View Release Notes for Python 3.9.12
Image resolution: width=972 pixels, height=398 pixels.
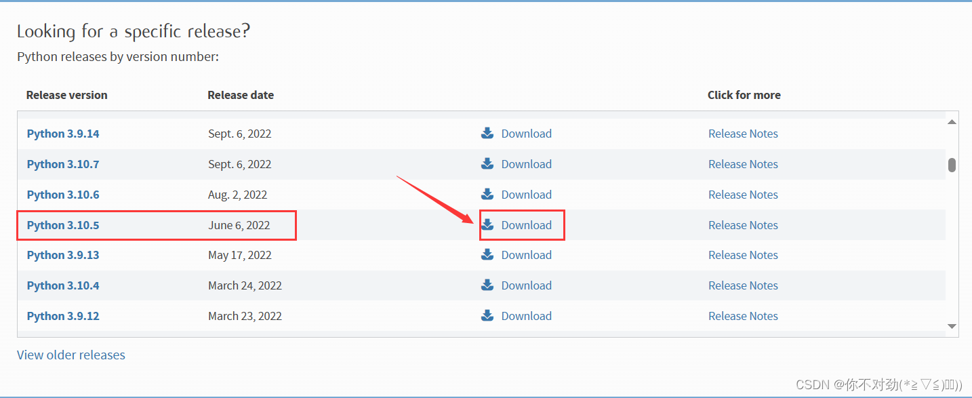tap(743, 316)
